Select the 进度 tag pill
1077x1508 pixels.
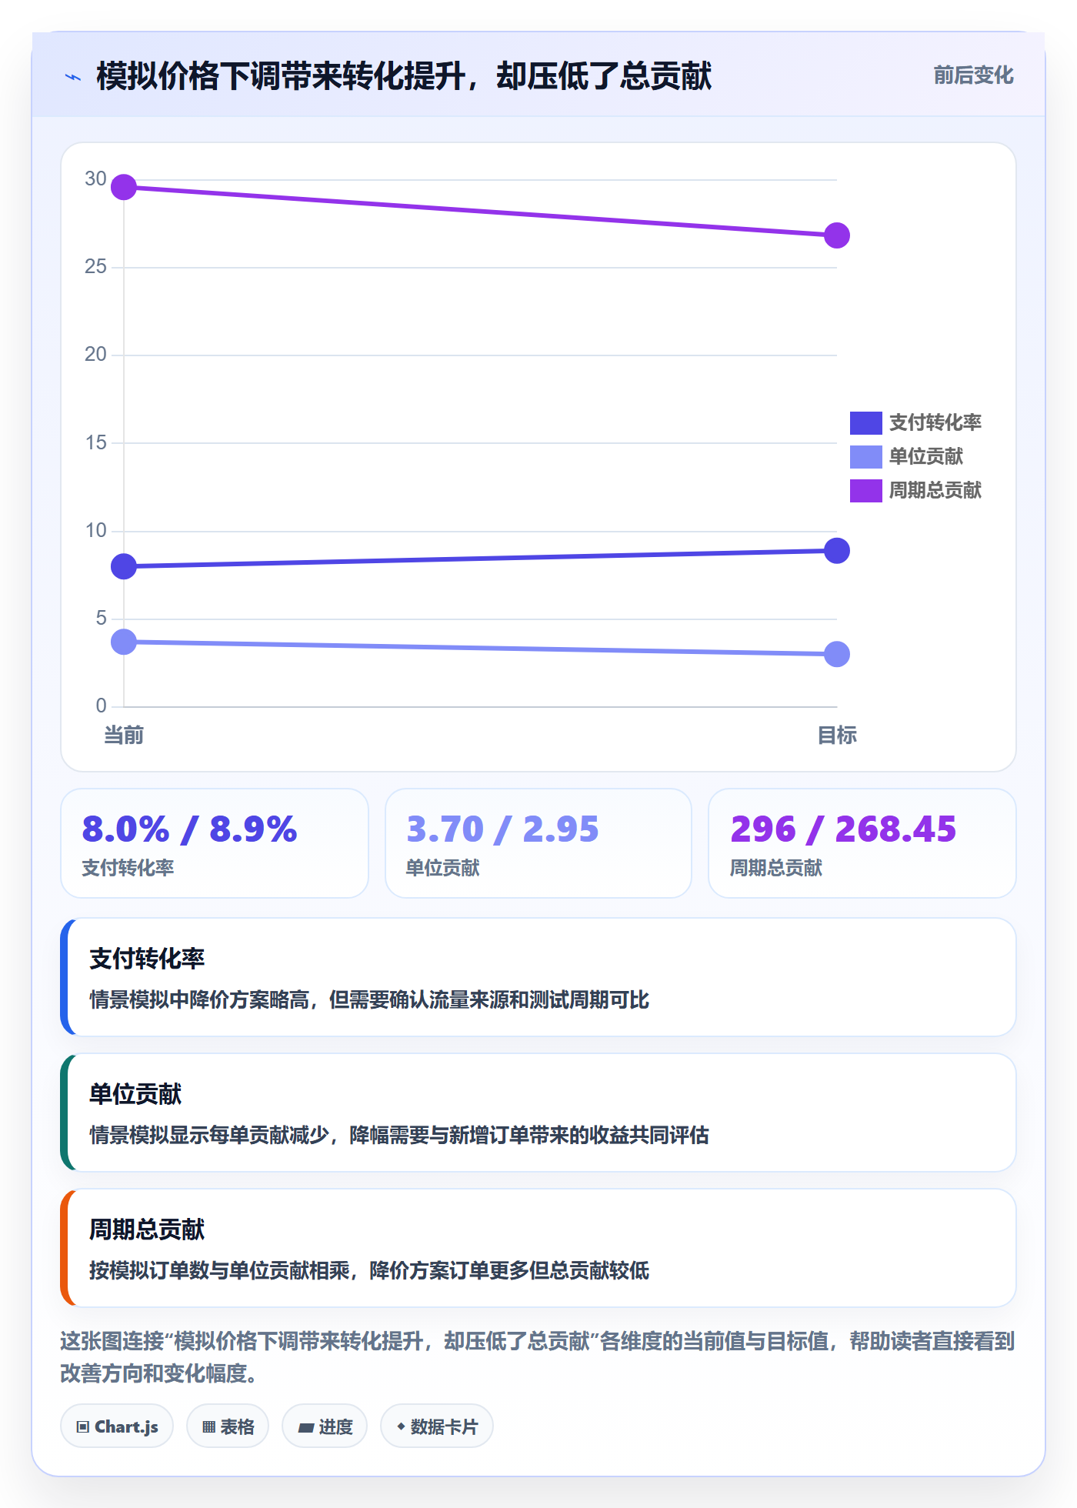(x=325, y=1426)
